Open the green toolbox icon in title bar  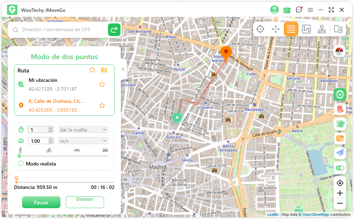287,10
